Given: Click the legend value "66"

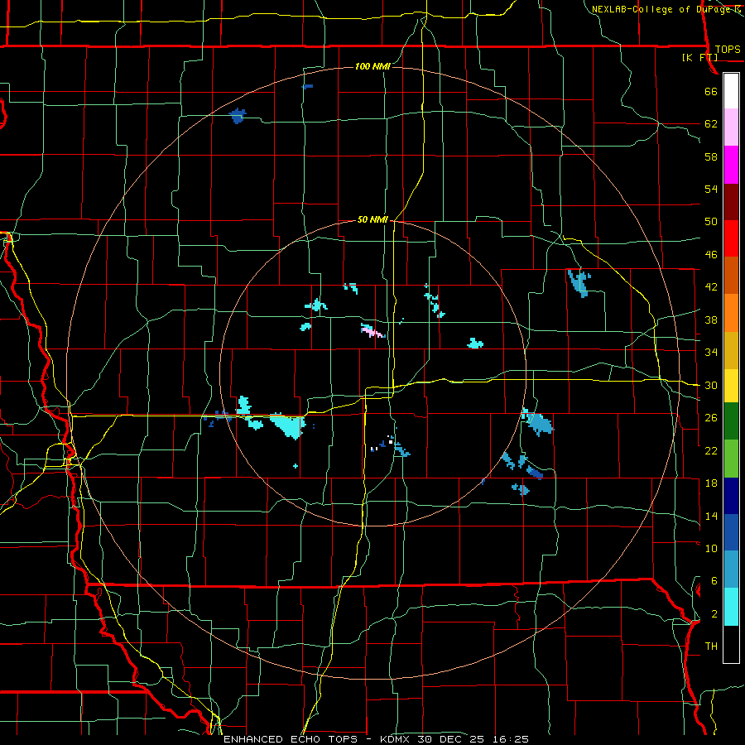Looking at the screenshot, I should (711, 91).
